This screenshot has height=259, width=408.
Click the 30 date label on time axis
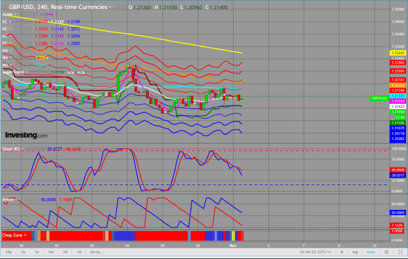pyautogui.click(x=198, y=246)
